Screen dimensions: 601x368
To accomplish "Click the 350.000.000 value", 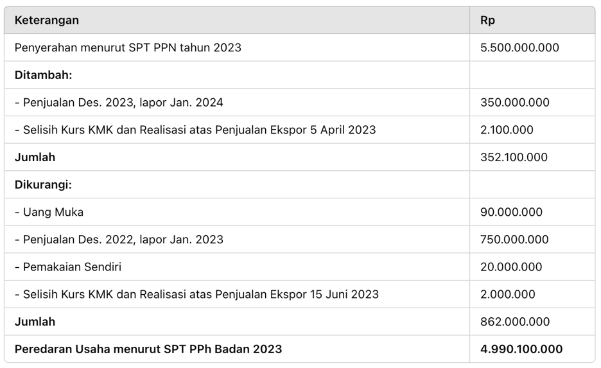I will (x=515, y=102).
